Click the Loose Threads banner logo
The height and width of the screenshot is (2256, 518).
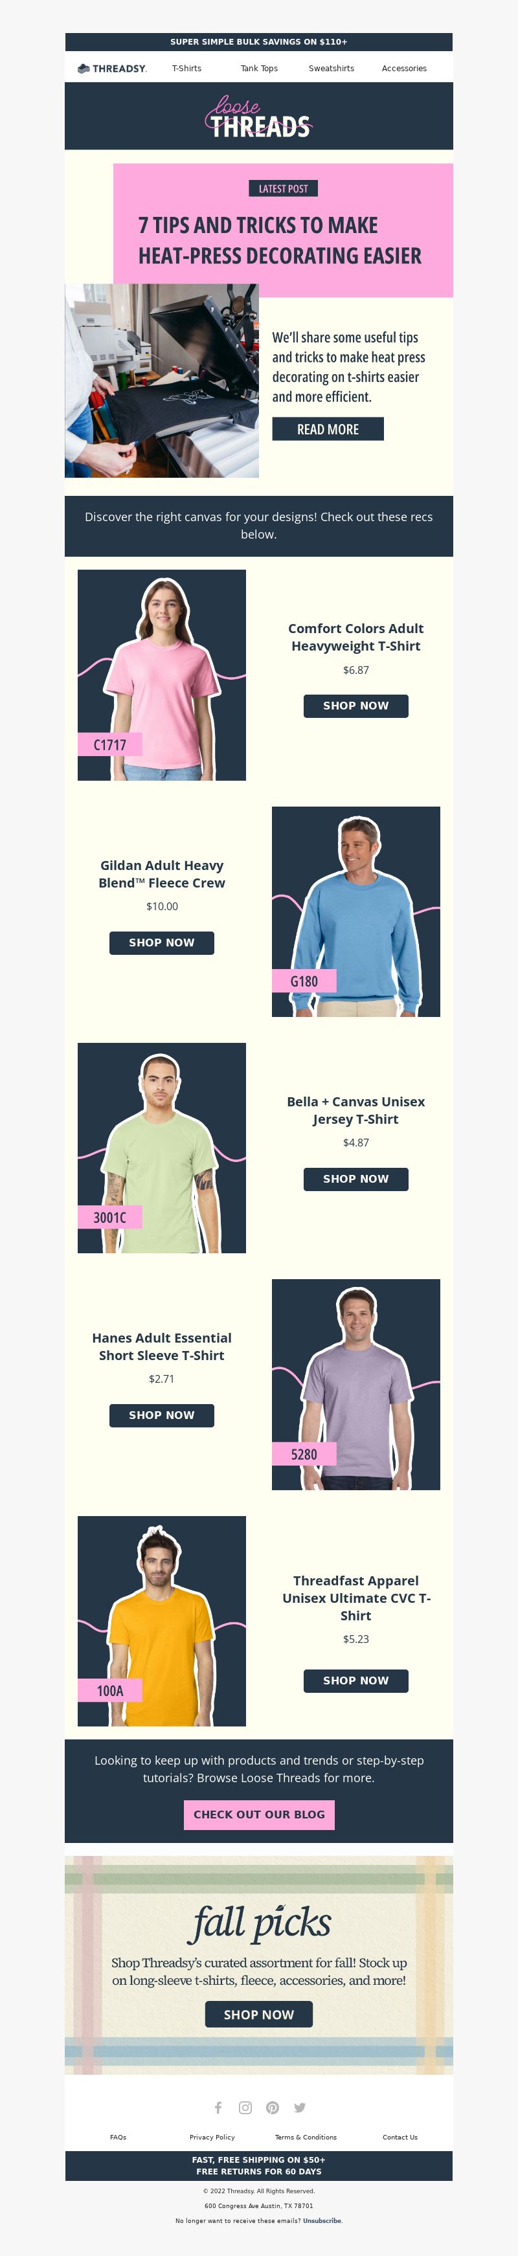pyautogui.click(x=260, y=117)
